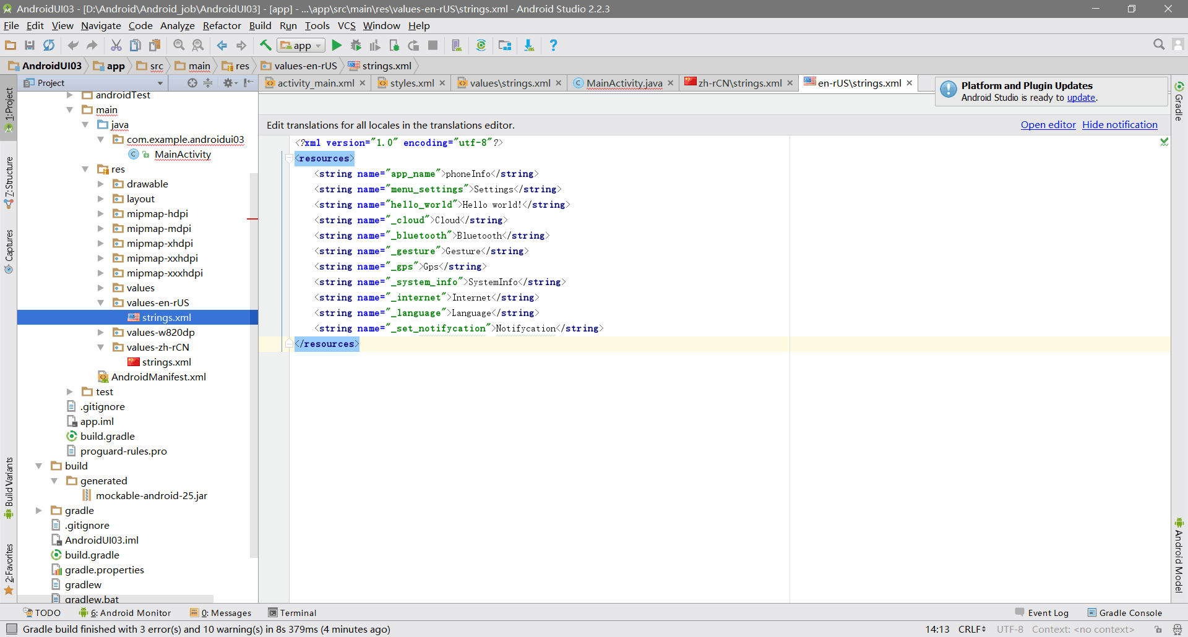Open the Project panel gear settings
This screenshot has height=637, width=1188.
point(230,83)
